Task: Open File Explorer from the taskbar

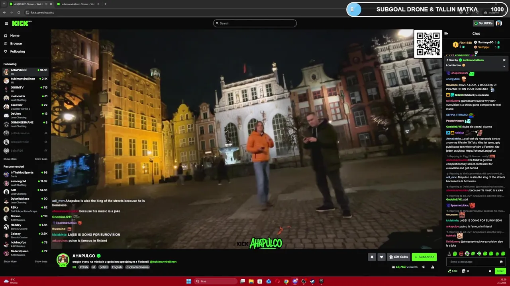Action: 251,281
